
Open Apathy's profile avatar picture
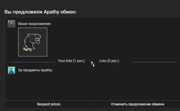[x=11, y=70]
